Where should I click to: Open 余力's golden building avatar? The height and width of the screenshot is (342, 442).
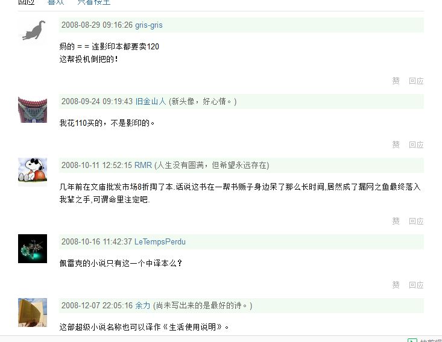(x=33, y=312)
